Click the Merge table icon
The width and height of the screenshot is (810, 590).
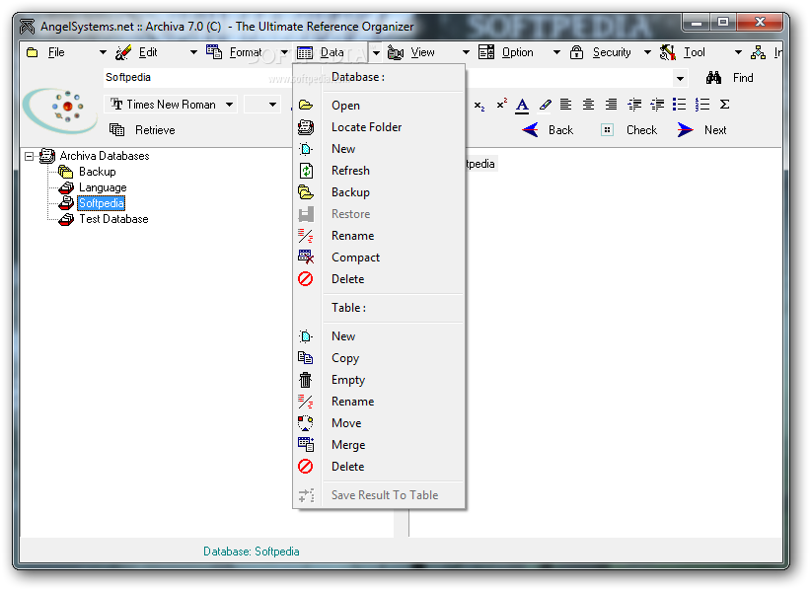[306, 444]
